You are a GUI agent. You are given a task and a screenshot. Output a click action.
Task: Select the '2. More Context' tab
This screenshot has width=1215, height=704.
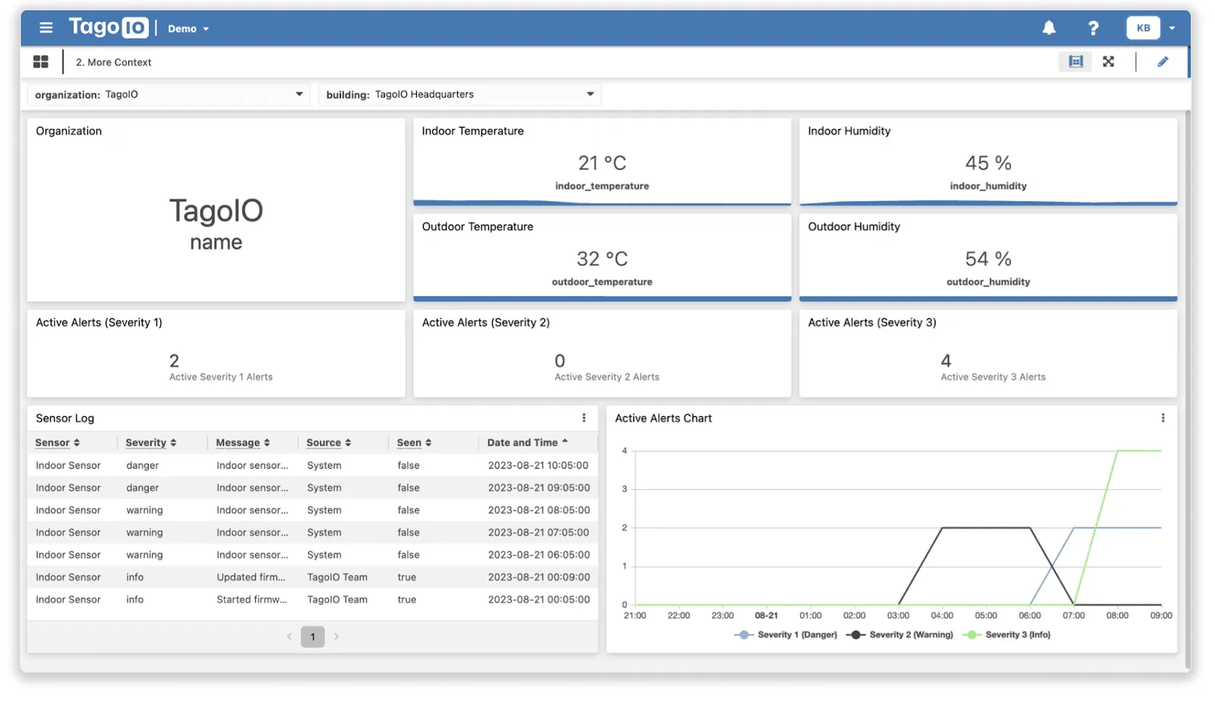tap(113, 62)
